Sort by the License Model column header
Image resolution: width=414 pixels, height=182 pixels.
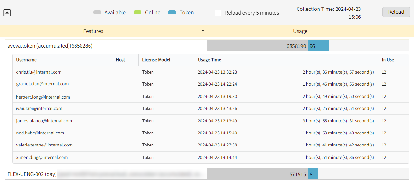point(156,60)
